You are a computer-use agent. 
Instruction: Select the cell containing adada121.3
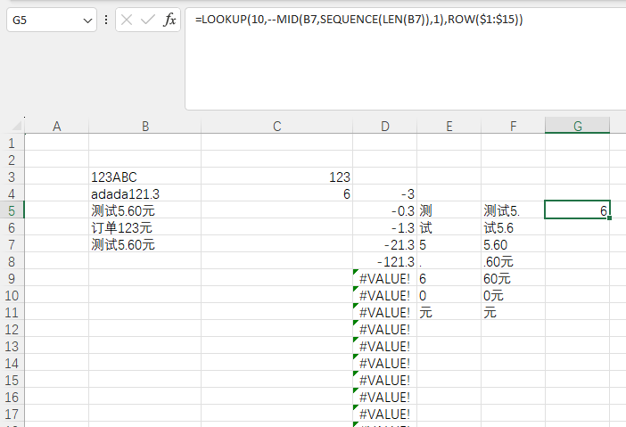pyautogui.click(x=145, y=193)
